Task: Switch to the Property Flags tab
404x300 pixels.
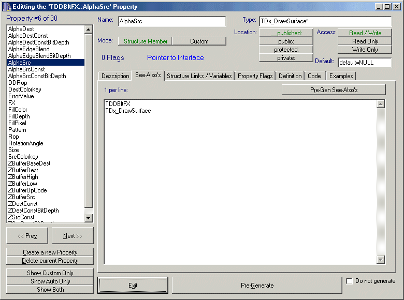Action: (x=255, y=76)
